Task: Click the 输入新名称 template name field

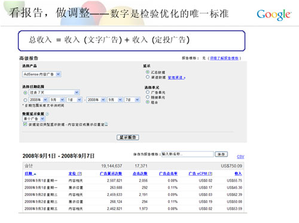Action: [x=187, y=154]
